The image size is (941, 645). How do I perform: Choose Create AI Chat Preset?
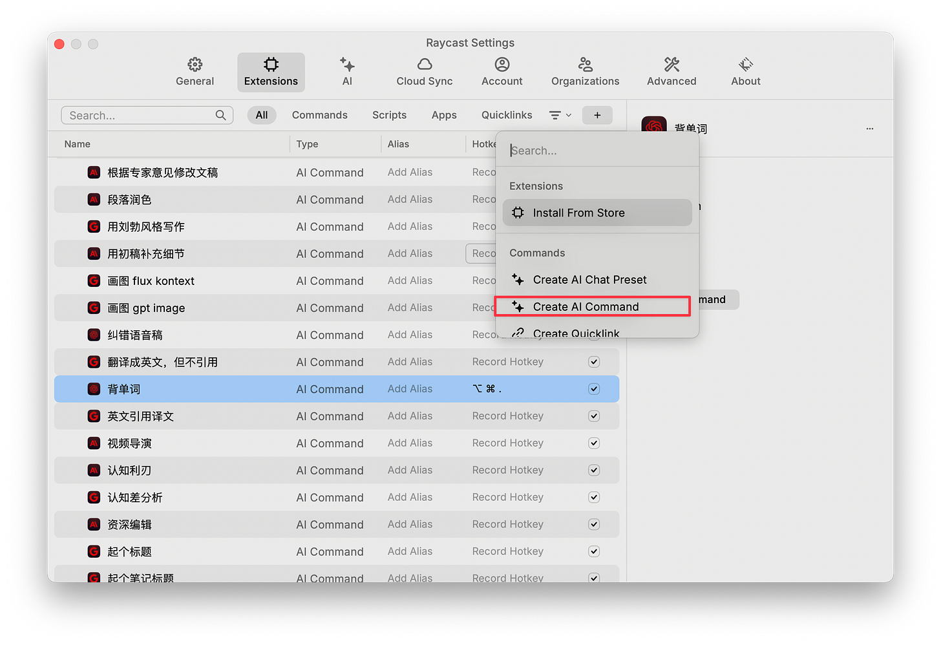point(597,280)
